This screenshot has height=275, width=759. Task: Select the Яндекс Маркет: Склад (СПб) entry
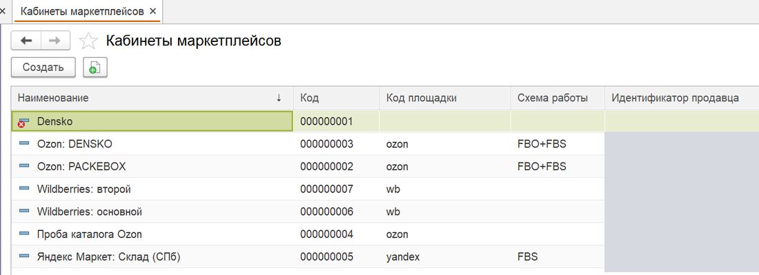pyautogui.click(x=108, y=256)
